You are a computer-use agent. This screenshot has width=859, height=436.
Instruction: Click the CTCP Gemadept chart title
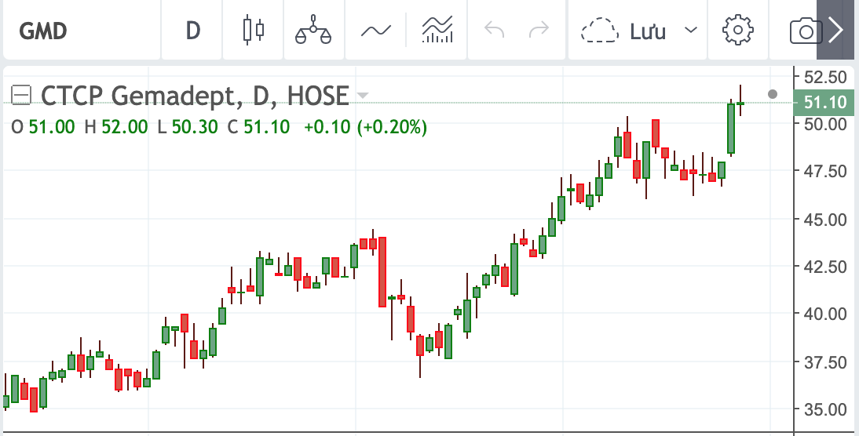click(194, 96)
